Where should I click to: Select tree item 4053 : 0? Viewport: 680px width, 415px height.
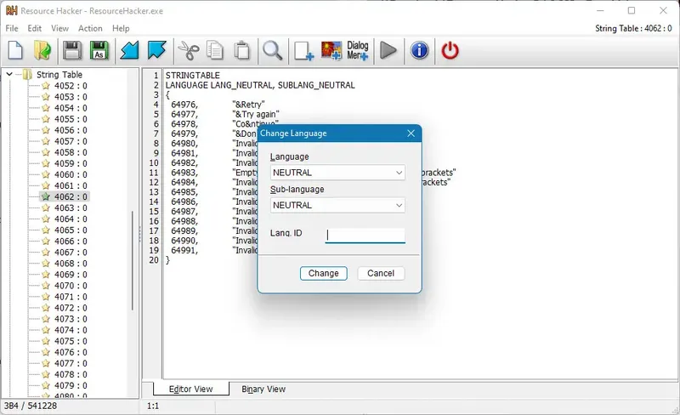point(71,97)
